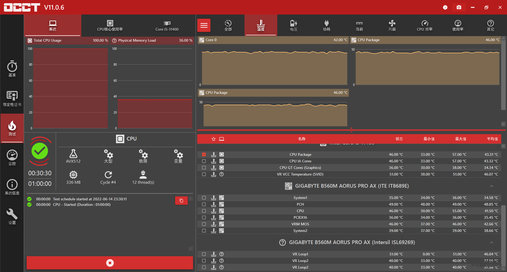Open the red hamburger menu
This screenshot has width=507, height=272.
click(x=204, y=26)
